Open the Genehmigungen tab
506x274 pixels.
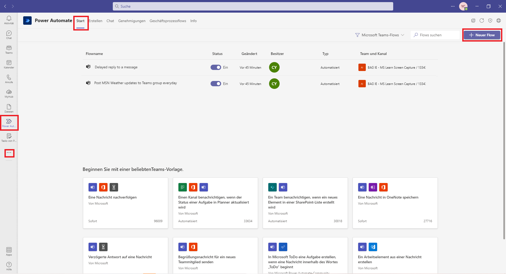click(x=132, y=21)
